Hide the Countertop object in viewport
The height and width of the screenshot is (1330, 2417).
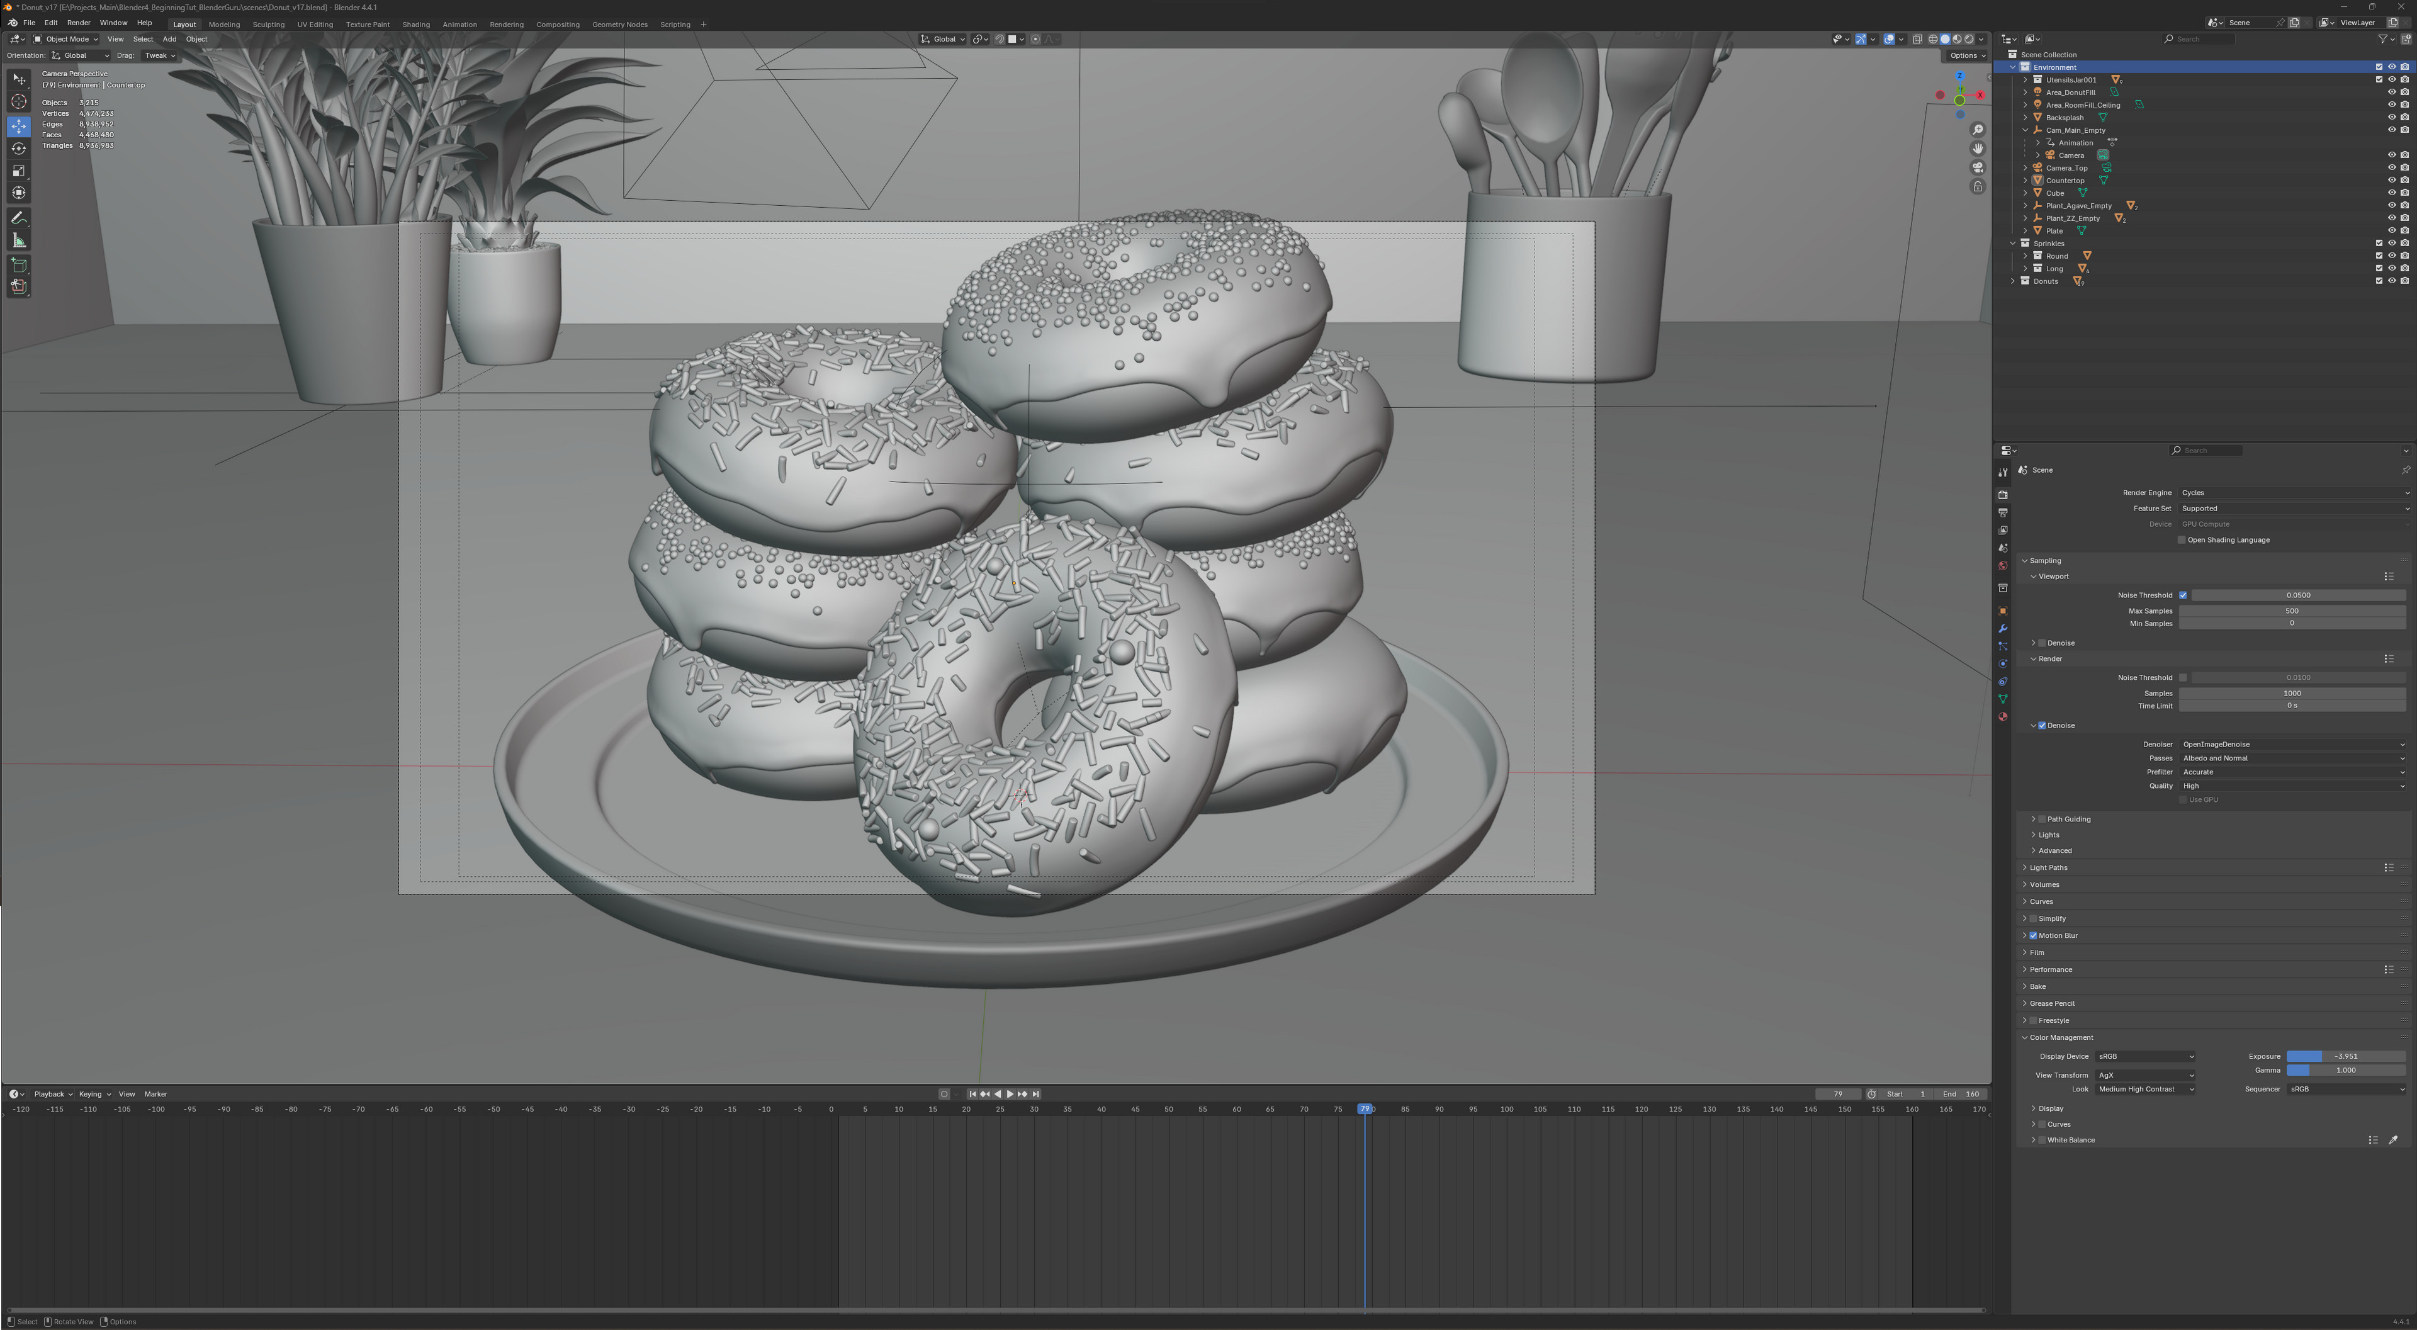point(2392,180)
